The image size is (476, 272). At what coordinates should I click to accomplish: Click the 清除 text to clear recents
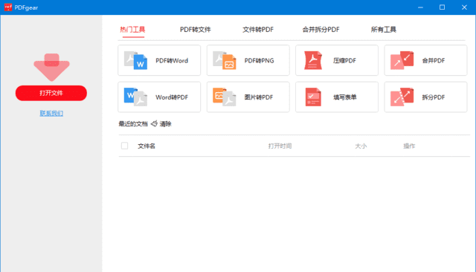point(165,123)
